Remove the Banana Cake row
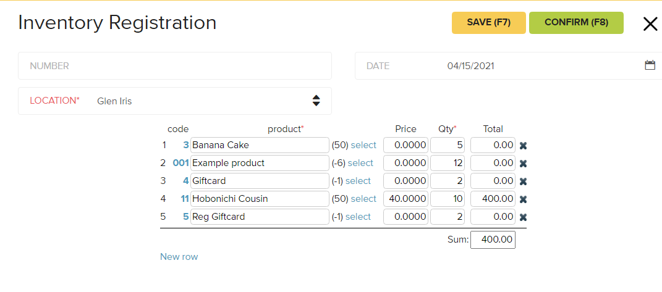 pos(523,146)
